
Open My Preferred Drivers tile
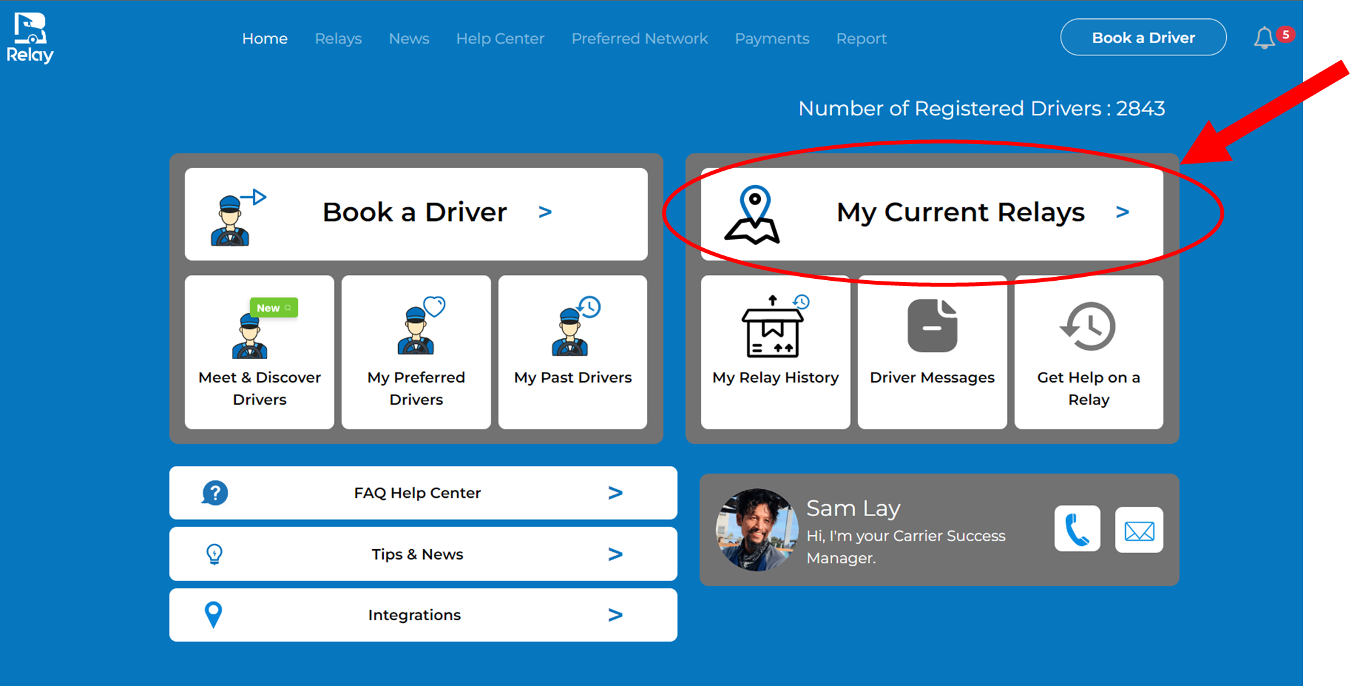[416, 352]
